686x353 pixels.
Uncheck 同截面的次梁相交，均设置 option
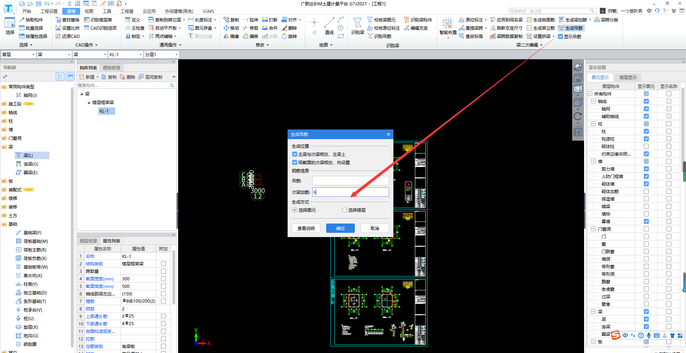295,162
